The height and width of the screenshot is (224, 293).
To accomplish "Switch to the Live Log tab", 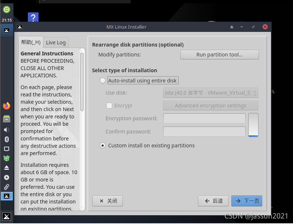I will point(56,43).
